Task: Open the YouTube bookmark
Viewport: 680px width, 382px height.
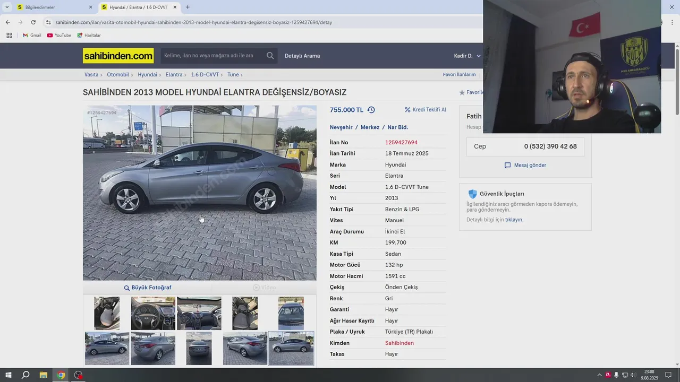Action: click(x=59, y=36)
